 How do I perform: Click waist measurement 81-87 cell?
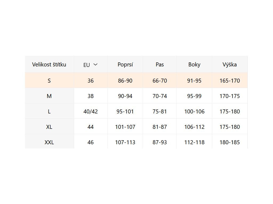coord(160,127)
